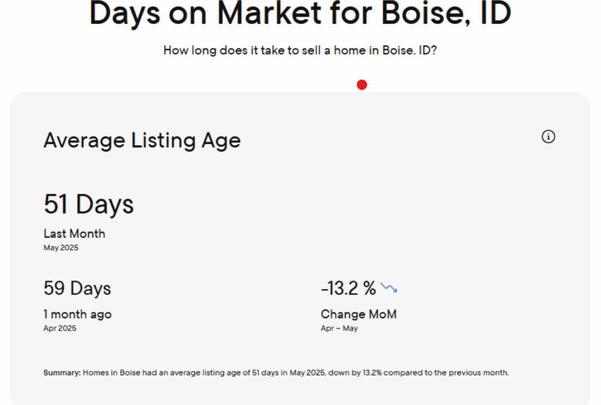Screen dimensions: 601x405
Task: Click the 'How long does it take' subtitle
Action: coord(300,50)
